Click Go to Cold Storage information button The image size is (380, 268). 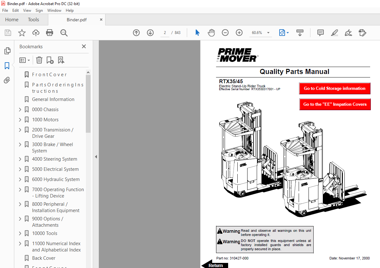(335, 89)
